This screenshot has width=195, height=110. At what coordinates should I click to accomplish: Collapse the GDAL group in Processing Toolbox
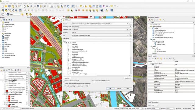pyautogui.click(x=149, y=39)
